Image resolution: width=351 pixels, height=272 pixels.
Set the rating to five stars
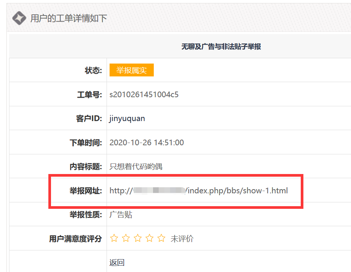[x=161, y=238]
